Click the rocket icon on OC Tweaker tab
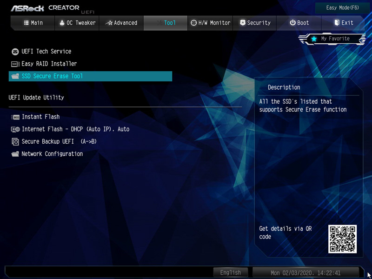The height and width of the screenshot is (279, 372). (62, 23)
